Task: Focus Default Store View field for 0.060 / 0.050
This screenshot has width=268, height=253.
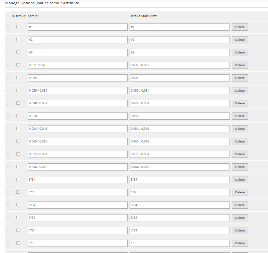Action: pos(179,141)
